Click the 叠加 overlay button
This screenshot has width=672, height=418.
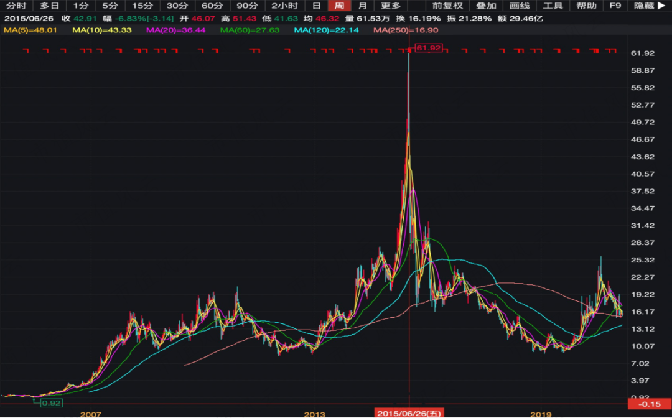click(487, 6)
